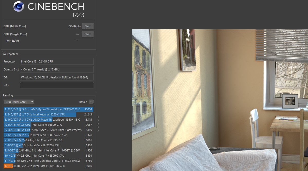308x171 pixels.
Task: Open the CPU (Multi Core) ranking dropdown
Action: 19,102
